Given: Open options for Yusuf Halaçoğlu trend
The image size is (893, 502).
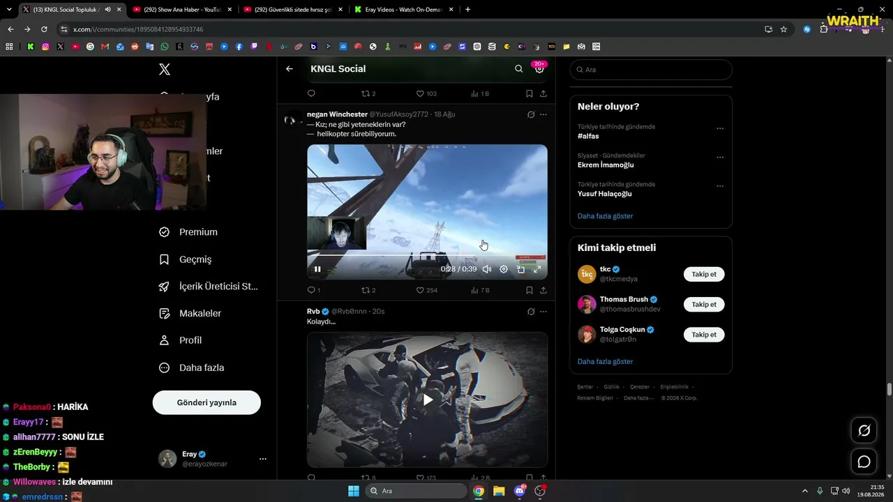Looking at the screenshot, I should pos(720,186).
